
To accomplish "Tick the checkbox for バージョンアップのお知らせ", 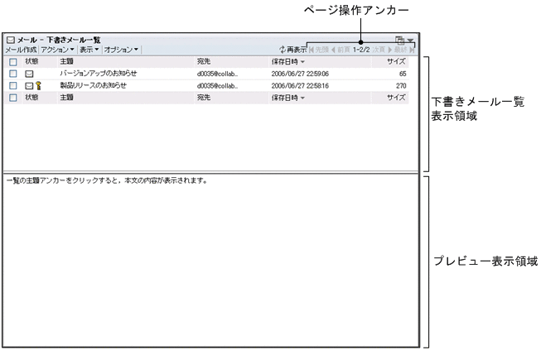I will click(x=13, y=74).
